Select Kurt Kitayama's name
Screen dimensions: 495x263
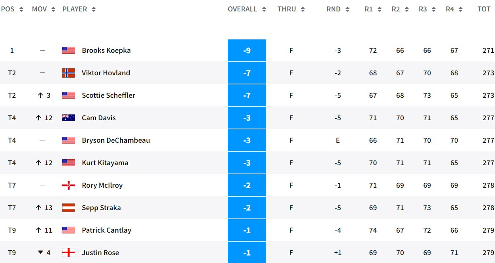[x=105, y=163]
